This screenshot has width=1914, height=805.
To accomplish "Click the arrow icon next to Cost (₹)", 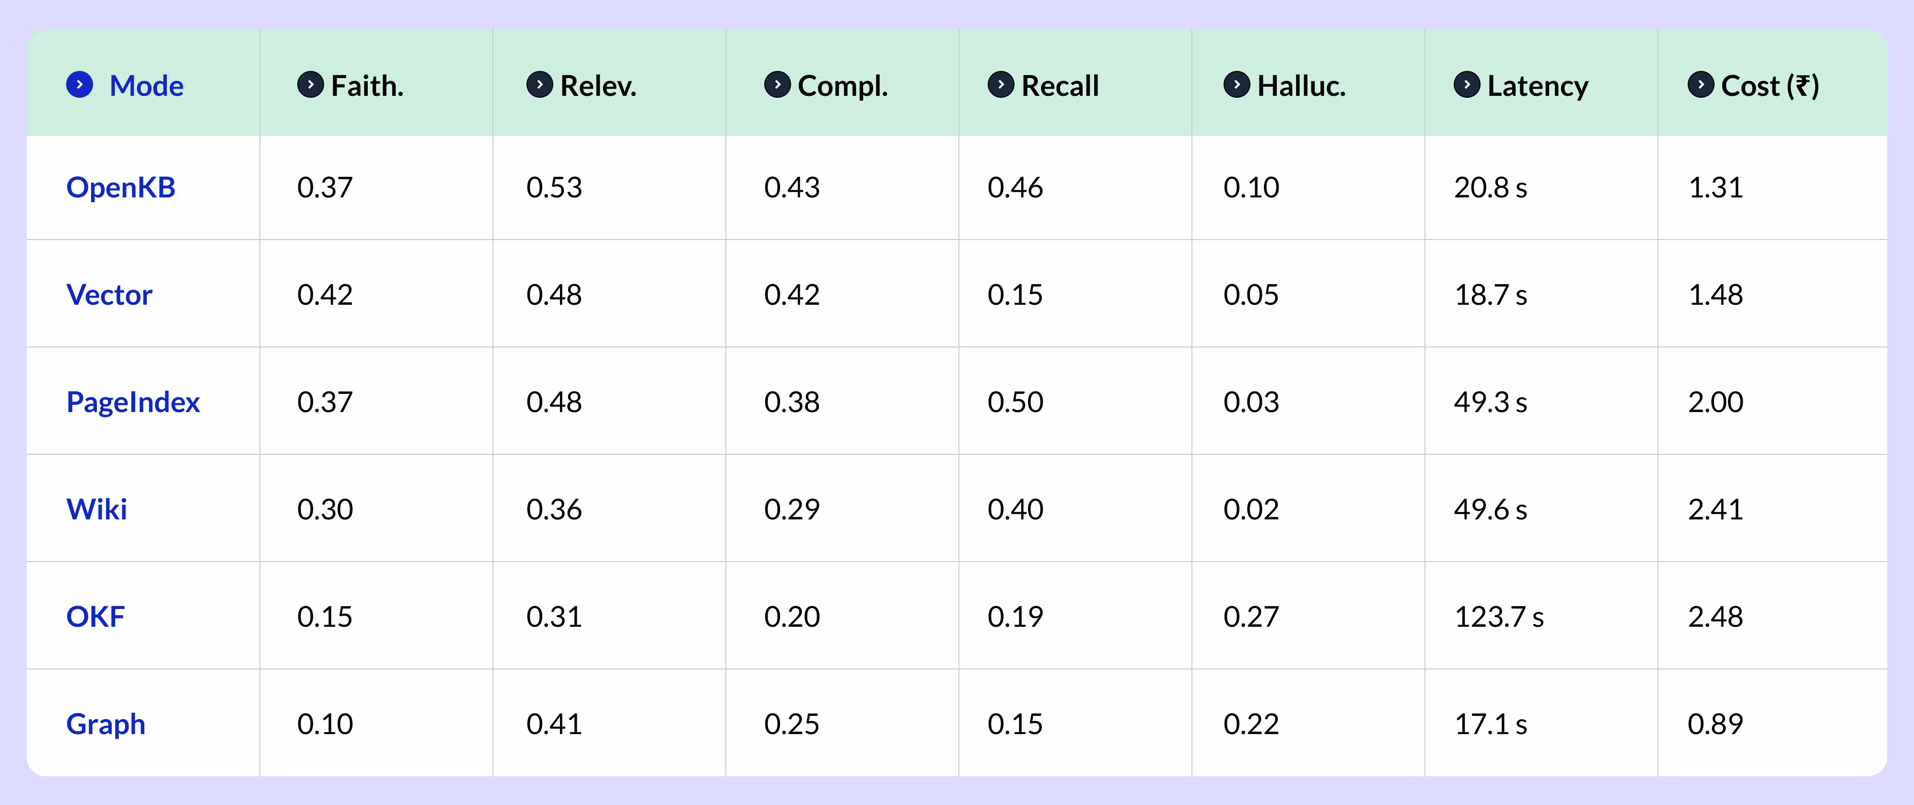I will 1702,85.
